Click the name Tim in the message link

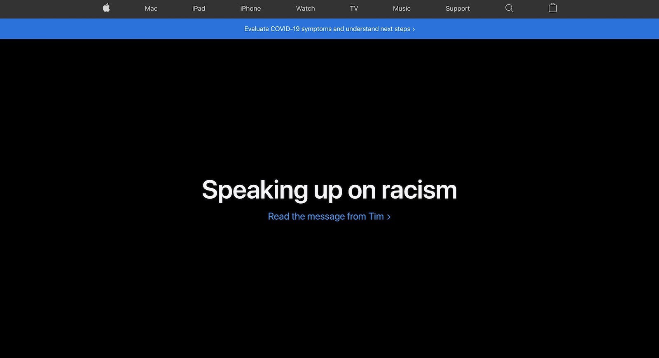(376, 216)
